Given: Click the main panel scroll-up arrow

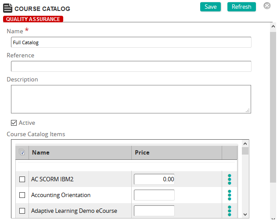Looking at the screenshot, I should click(273, 27).
